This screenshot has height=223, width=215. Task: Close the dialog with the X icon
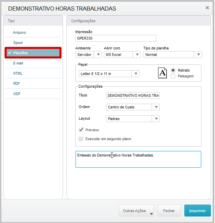pos(207,8)
